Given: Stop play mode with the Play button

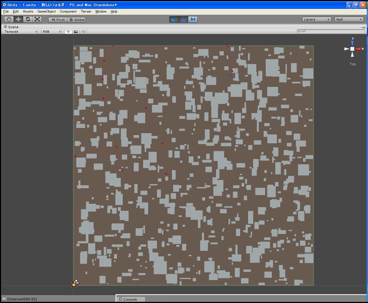Looking at the screenshot, I should coord(174,19).
